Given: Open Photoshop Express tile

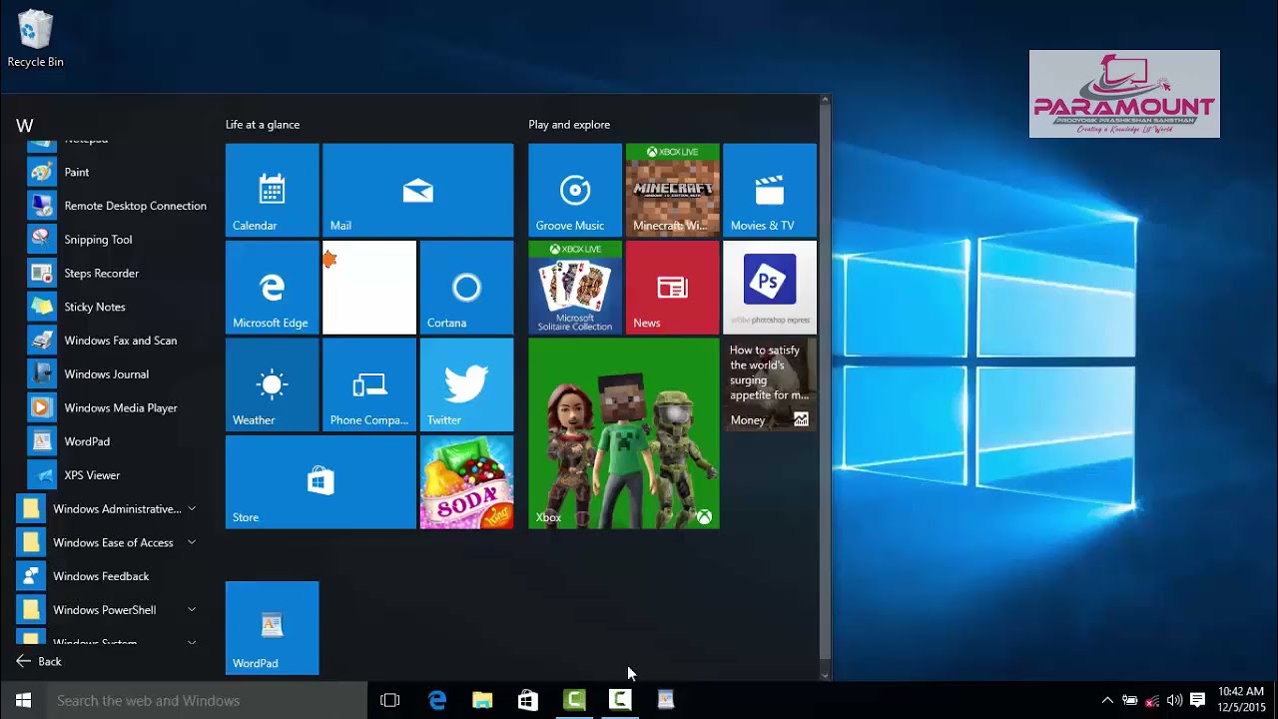Looking at the screenshot, I should (770, 288).
